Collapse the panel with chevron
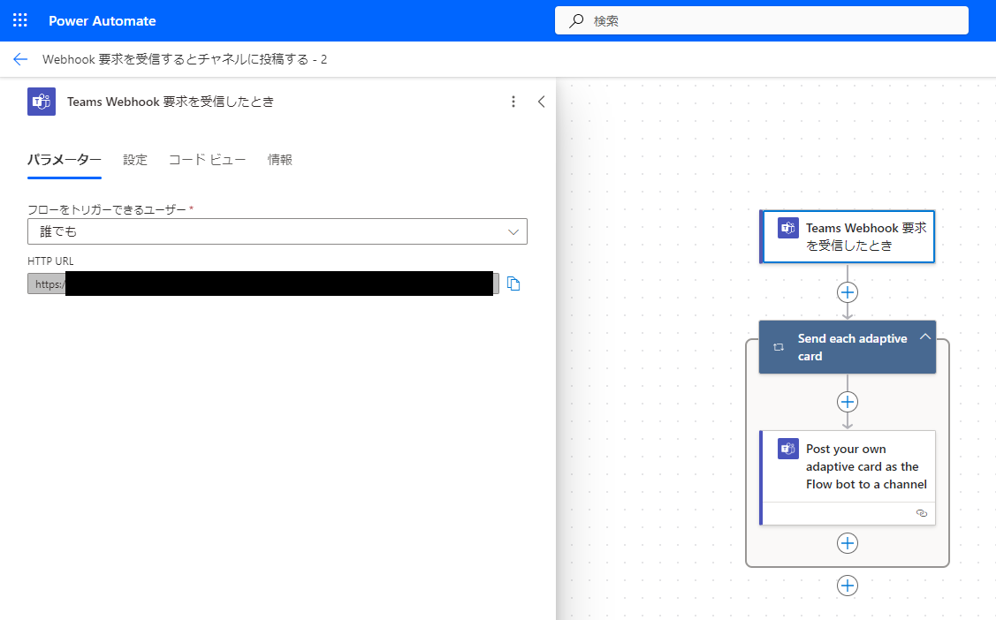The image size is (996, 620). pyautogui.click(x=541, y=102)
